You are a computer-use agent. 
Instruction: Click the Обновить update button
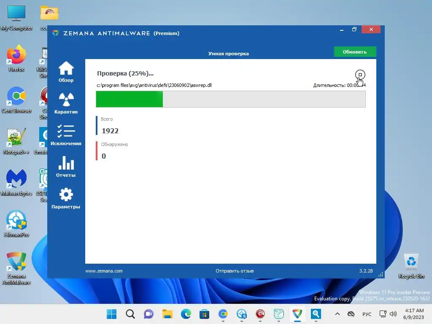pyautogui.click(x=354, y=52)
